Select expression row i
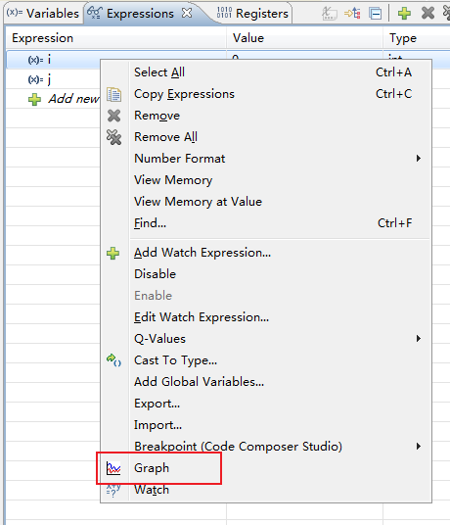450x525 pixels. pyautogui.click(x=54, y=60)
